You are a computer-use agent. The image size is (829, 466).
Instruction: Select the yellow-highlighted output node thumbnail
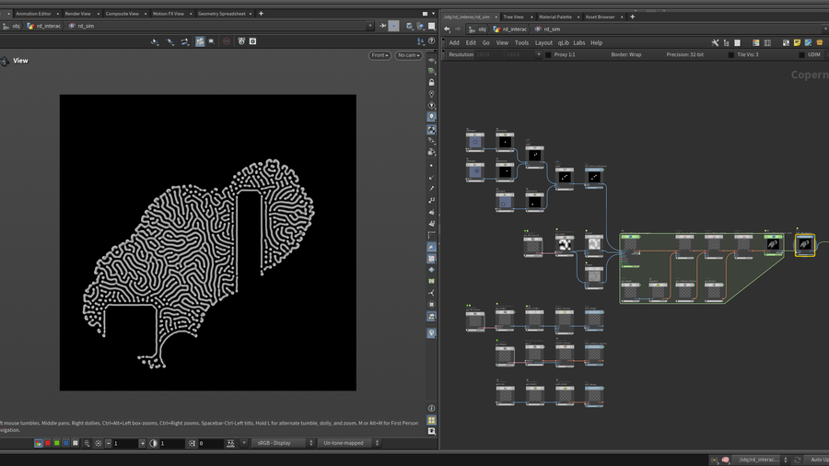click(x=804, y=245)
